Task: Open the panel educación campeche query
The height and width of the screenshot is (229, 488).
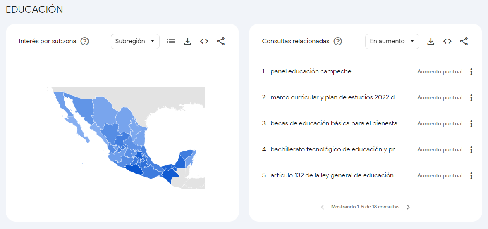Action: pyautogui.click(x=311, y=71)
